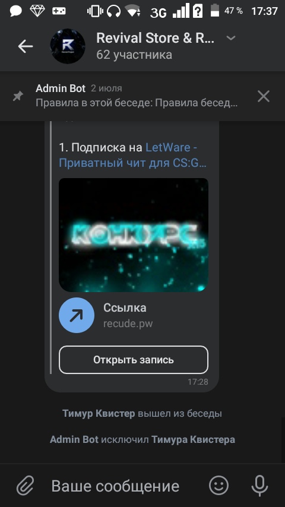Image resolution: width=285 pixels, height=507 pixels.
Task: Expand chat options chevron beside title
Action: click(230, 38)
